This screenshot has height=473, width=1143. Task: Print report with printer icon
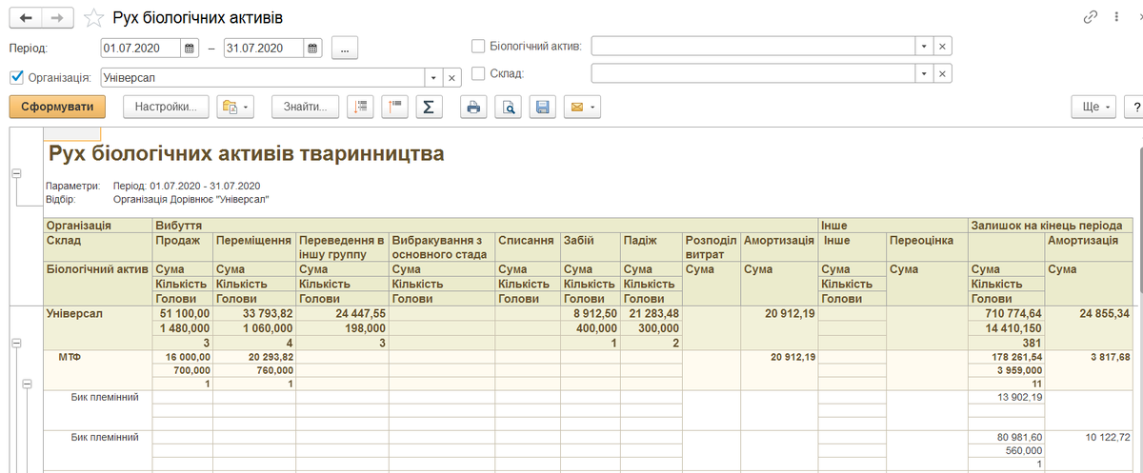coord(473,107)
